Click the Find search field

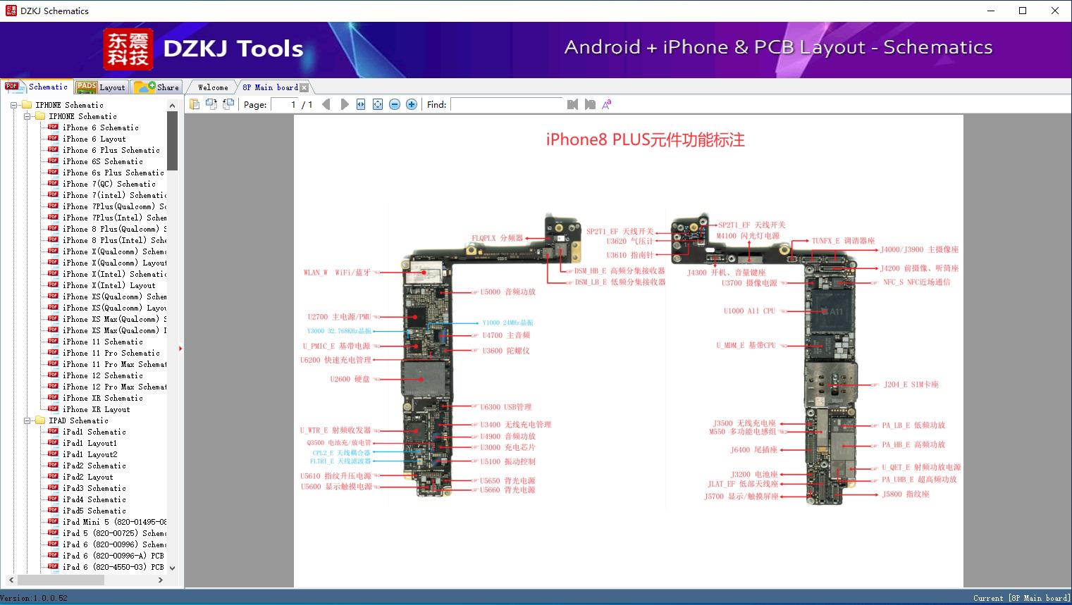[507, 104]
